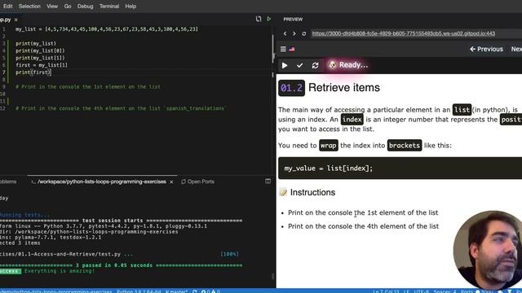Image resolution: width=522 pixels, height=293 pixels.
Task: Click the print(my_list) line
Action: pyautogui.click(x=36, y=43)
